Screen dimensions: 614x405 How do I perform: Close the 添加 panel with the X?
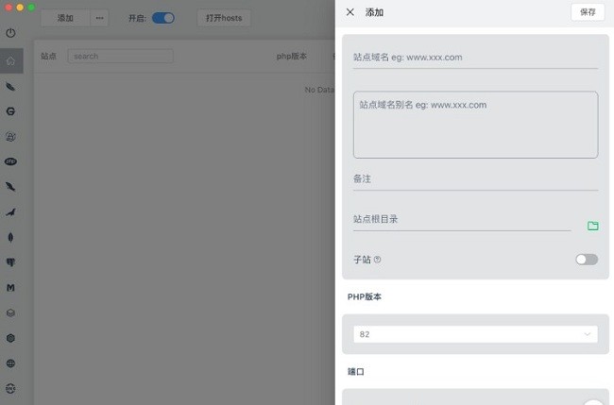point(350,12)
